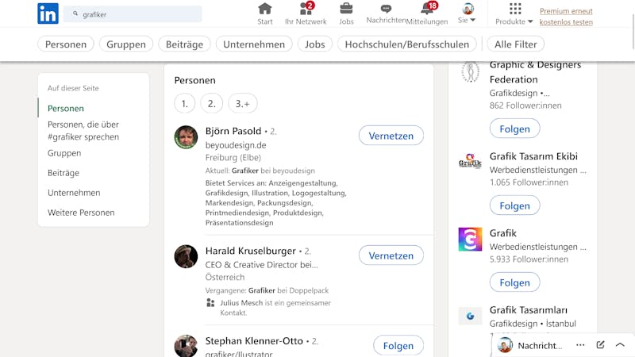Jump to Unternehmen section in sidebar

74,193
